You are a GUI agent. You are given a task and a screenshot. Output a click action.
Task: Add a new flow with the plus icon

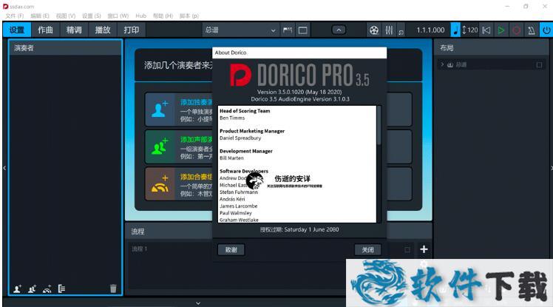click(x=424, y=249)
